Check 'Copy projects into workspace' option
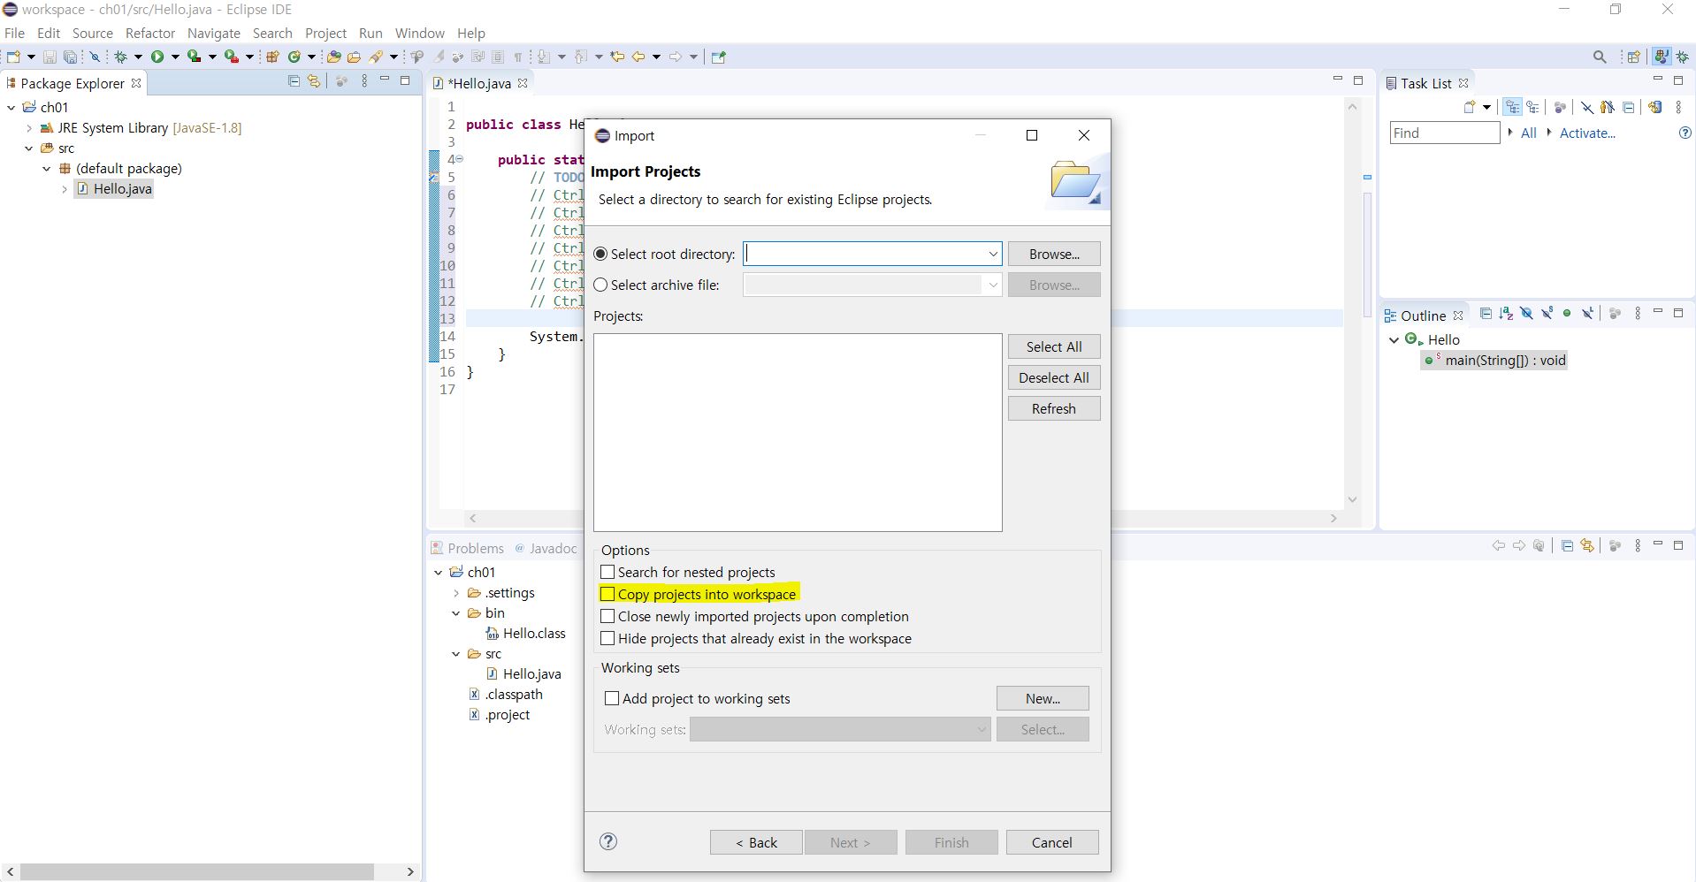Image resolution: width=1696 pixels, height=882 pixels. (x=607, y=594)
